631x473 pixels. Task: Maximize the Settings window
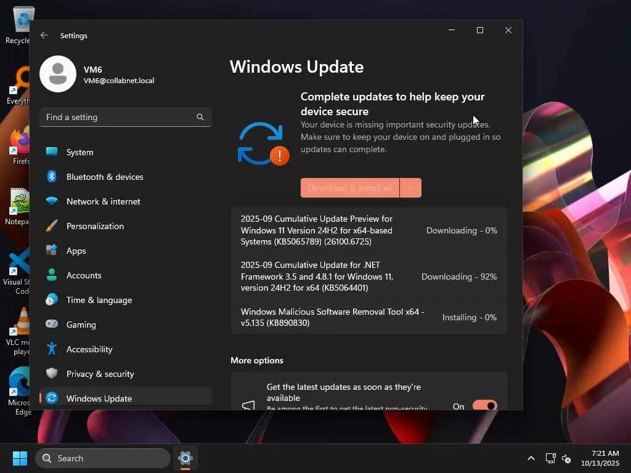479,30
